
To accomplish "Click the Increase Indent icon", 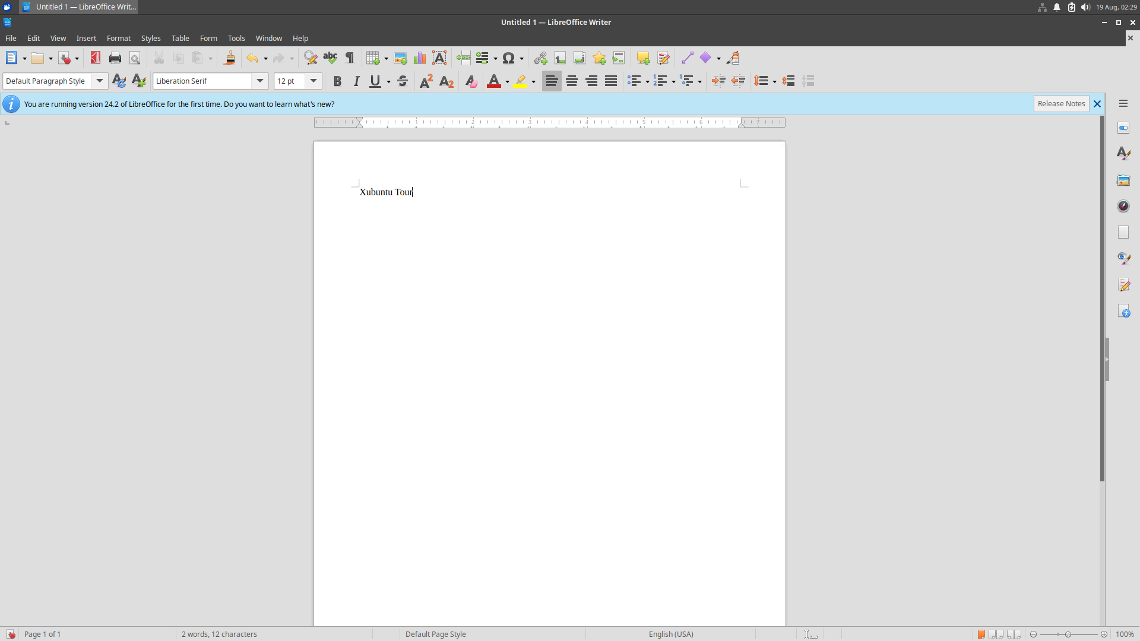I will (x=718, y=81).
